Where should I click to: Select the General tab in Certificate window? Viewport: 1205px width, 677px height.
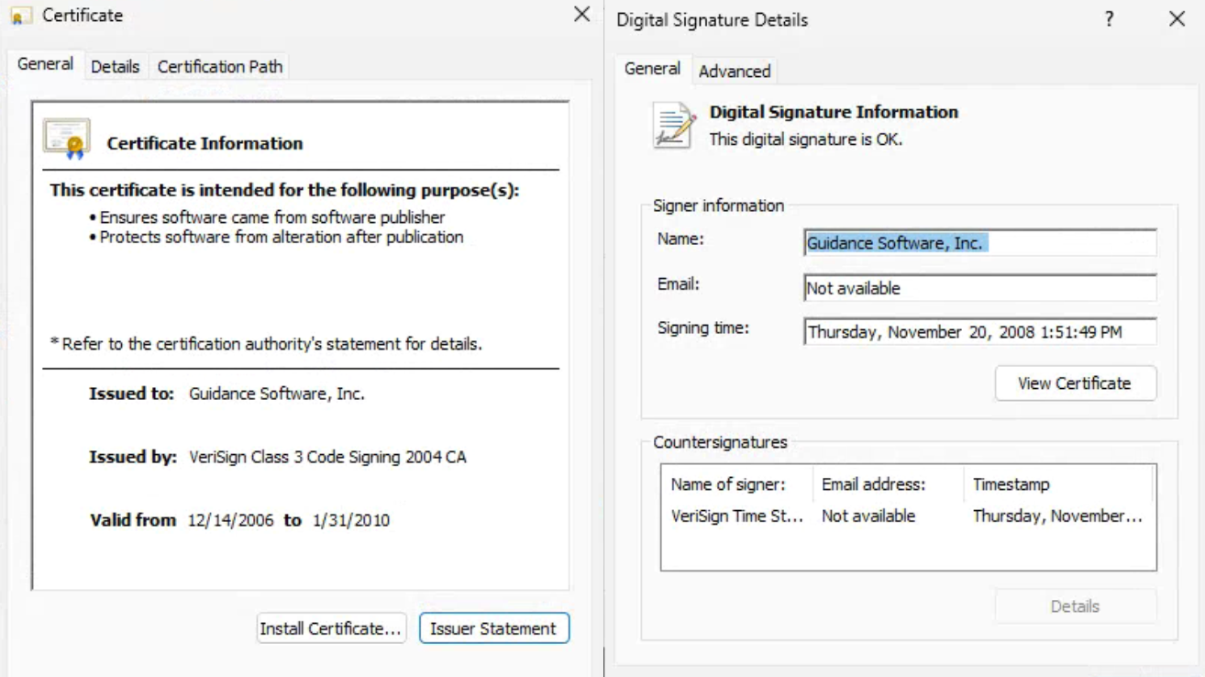click(x=46, y=64)
